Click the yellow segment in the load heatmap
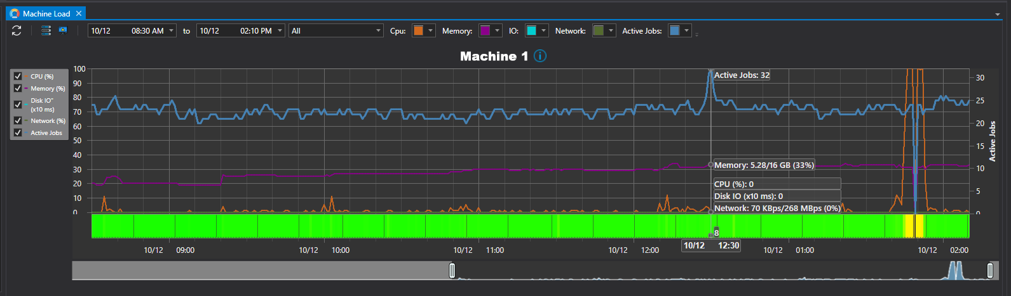 [x=919, y=226]
